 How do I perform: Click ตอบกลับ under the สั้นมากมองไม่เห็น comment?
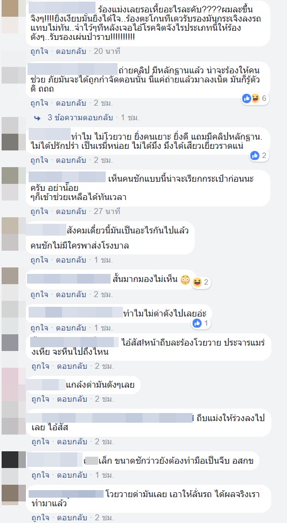pyautogui.click(x=71, y=294)
